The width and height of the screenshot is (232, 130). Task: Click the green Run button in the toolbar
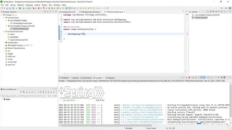click(28, 8)
